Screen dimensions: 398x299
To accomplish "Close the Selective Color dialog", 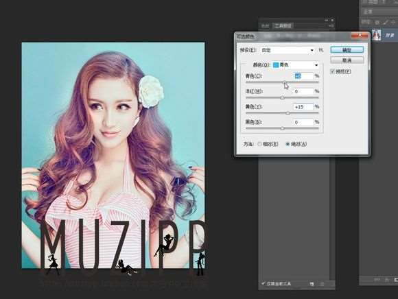I will [360, 36].
